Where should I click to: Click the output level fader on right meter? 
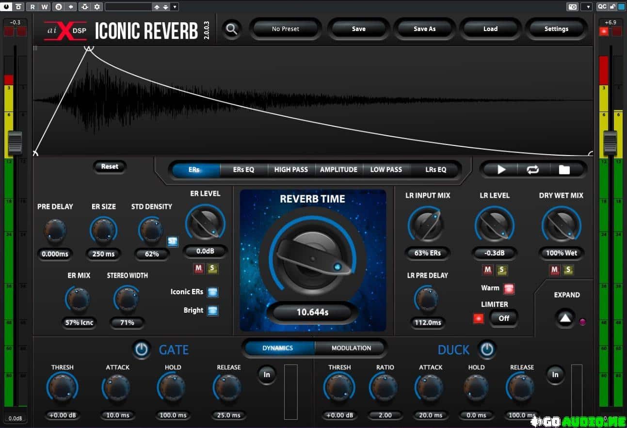pos(610,143)
